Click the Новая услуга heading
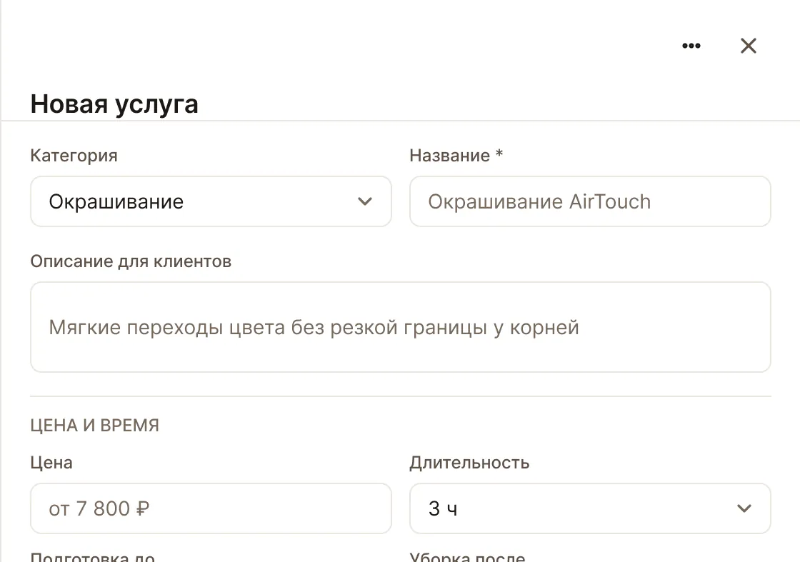The height and width of the screenshot is (562, 800). [x=114, y=104]
